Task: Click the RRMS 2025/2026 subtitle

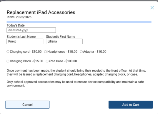Action: coord(19,17)
